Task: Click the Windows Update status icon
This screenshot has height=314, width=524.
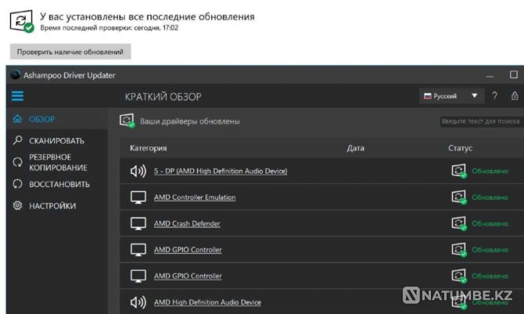Action: pos(22,21)
